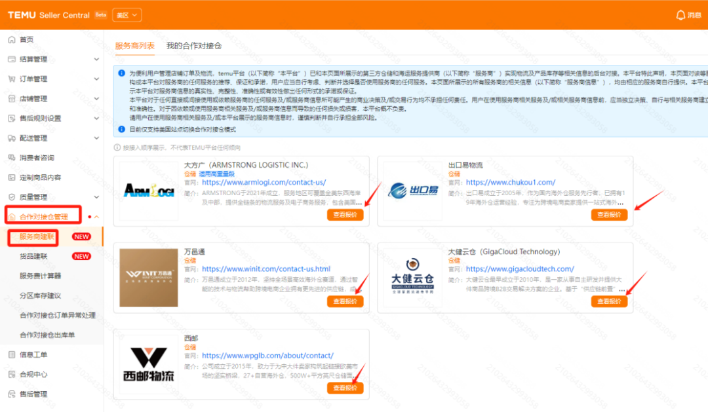Switch to 服务商列表 tab
Image resolution: width=708 pixels, height=412 pixels.
[134, 46]
